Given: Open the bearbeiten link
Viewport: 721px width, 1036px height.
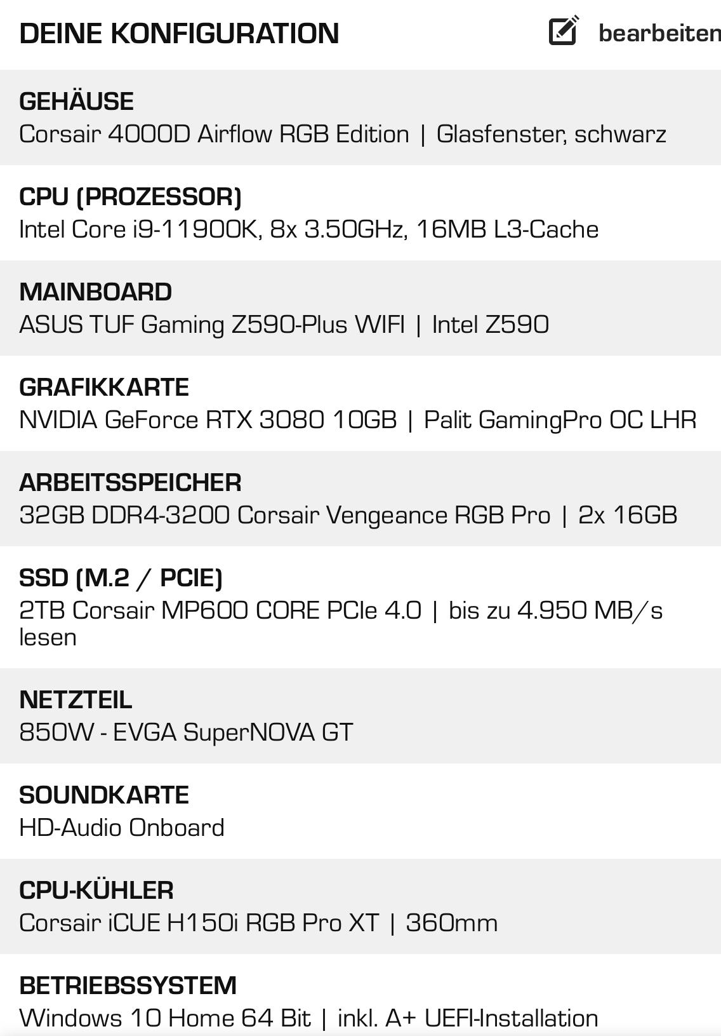Looking at the screenshot, I should click(x=659, y=33).
